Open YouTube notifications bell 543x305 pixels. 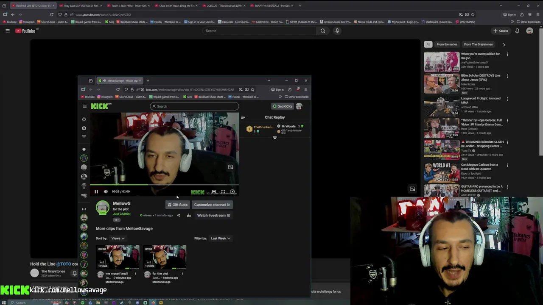517,31
